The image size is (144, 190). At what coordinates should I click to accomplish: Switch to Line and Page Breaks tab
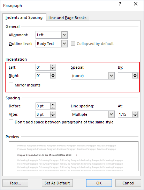[67, 18]
